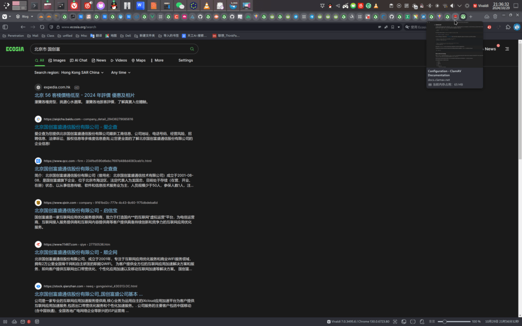Open the WeChat app in the taskbar
This screenshot has width=522, height=326.
point(180,6)
